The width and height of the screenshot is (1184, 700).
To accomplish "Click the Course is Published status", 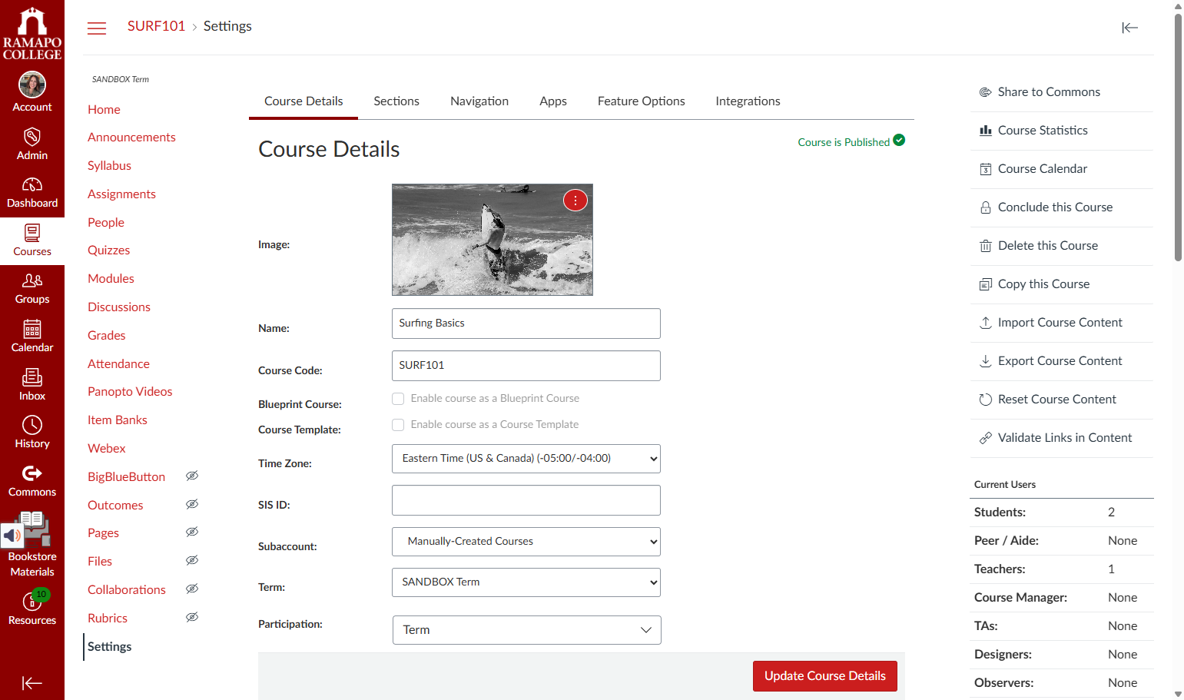I will (851, 142).
